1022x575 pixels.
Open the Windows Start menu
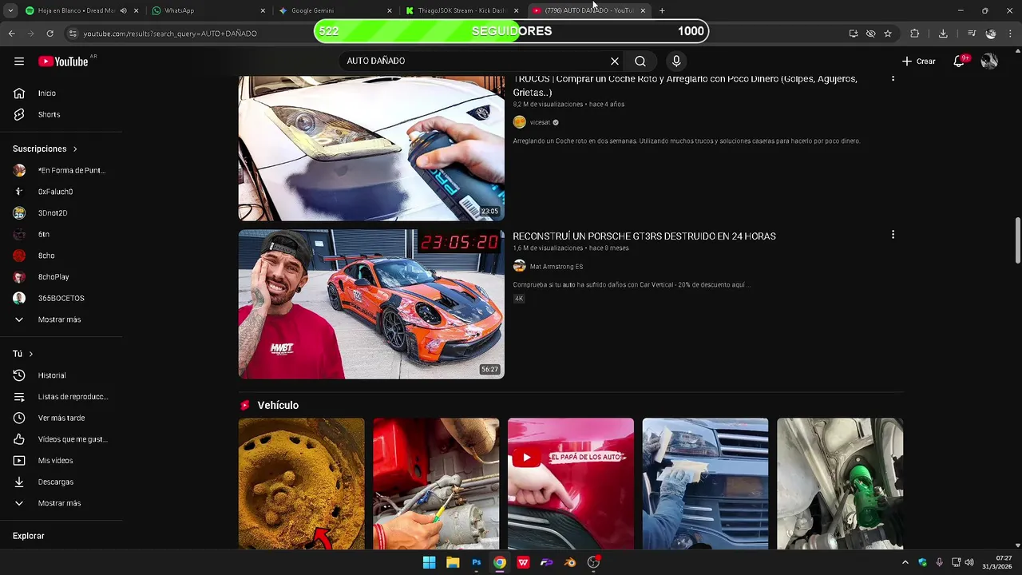tap(429, 562)
